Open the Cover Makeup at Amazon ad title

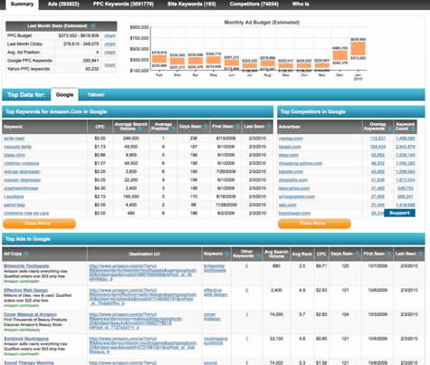click(x=30, y=314)
